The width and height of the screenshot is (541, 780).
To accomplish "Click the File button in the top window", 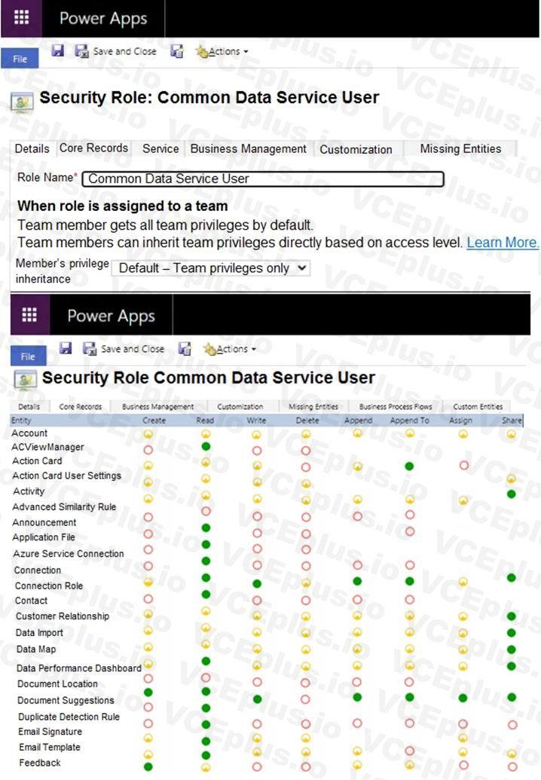I will coord(20,59).
